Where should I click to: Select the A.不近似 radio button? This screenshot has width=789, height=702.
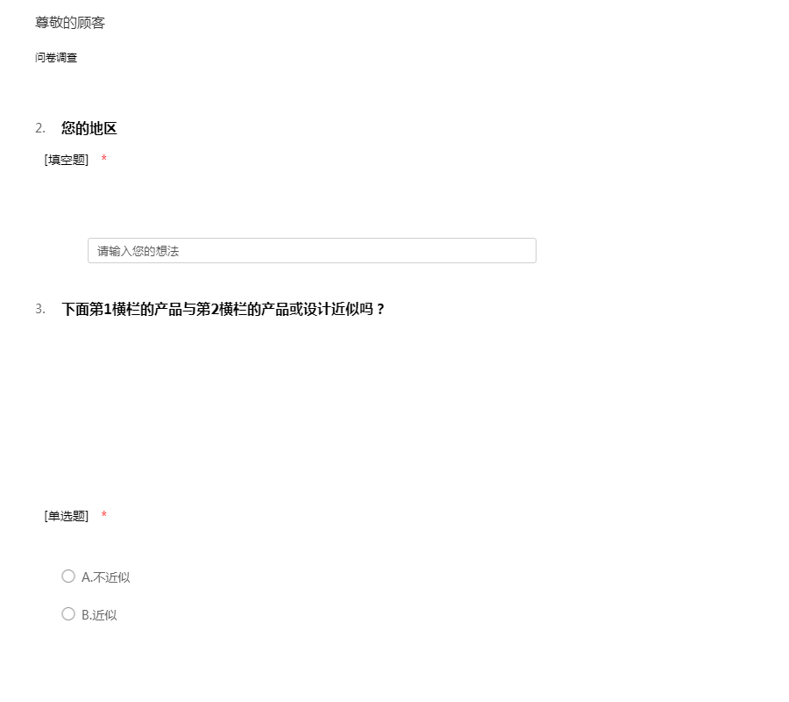tap(68, 577)
